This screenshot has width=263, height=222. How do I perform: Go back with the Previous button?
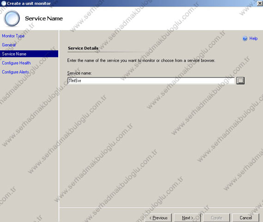click(158, 218)
